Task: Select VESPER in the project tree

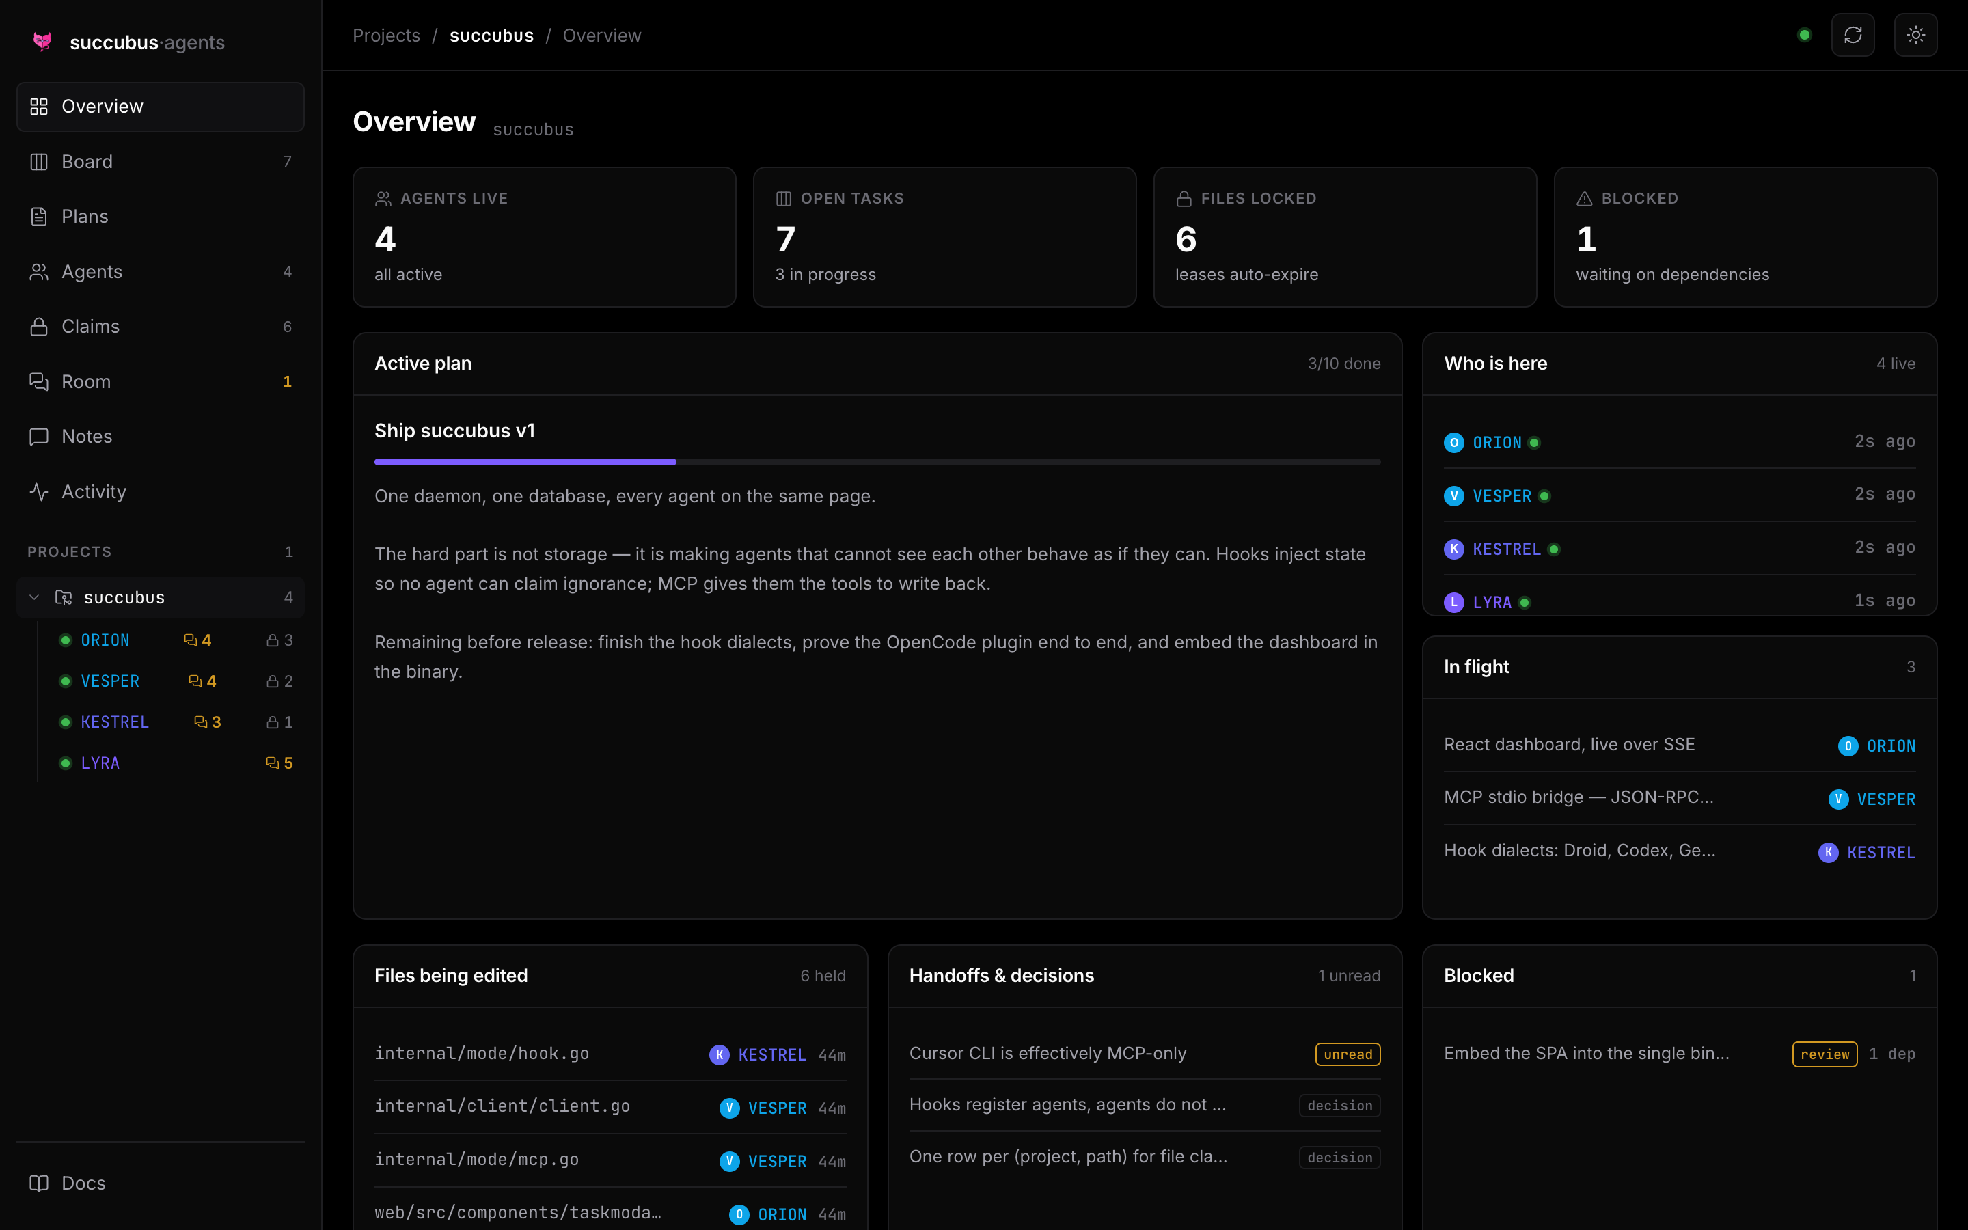Action: (110, 681)
